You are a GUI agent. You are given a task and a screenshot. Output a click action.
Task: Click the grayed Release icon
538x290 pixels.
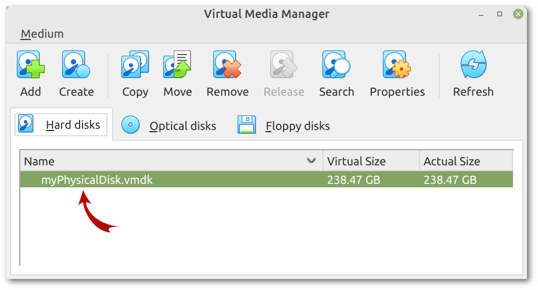[x=284, y=64]
